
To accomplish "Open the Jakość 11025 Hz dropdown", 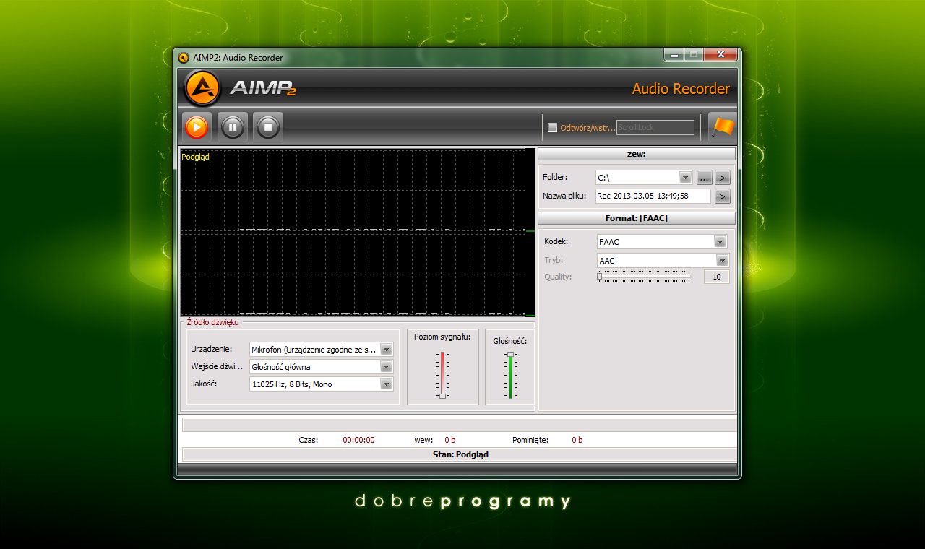I will (x=386, y=384).
